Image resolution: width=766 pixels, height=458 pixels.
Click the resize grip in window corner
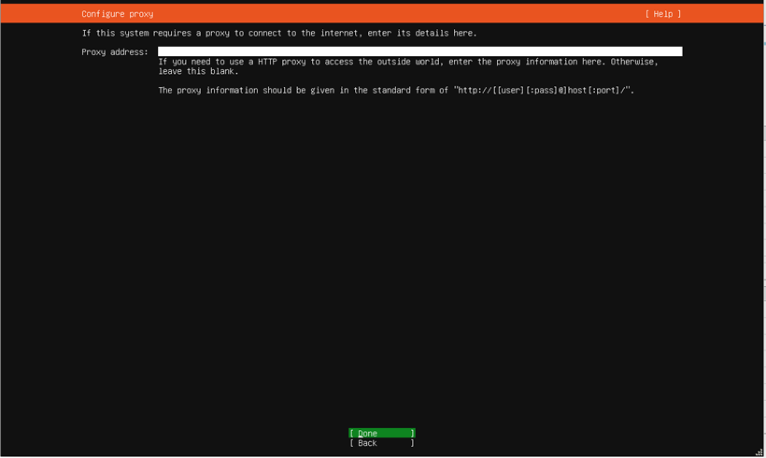coord(759,452)
